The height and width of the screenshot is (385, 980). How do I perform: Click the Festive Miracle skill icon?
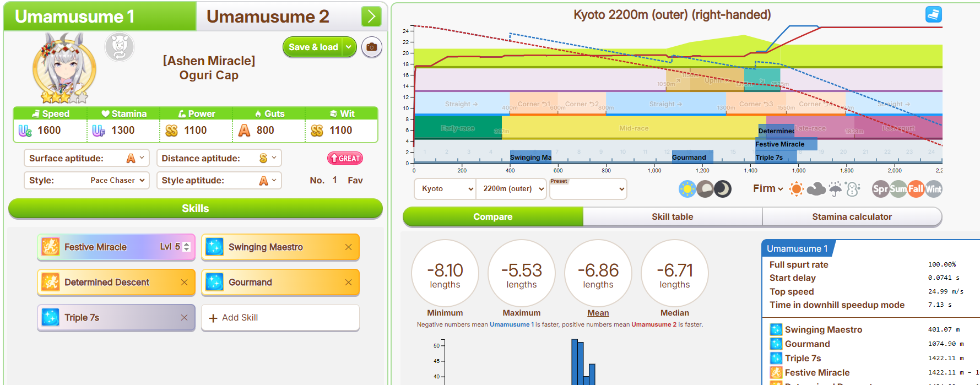[50, 247]
